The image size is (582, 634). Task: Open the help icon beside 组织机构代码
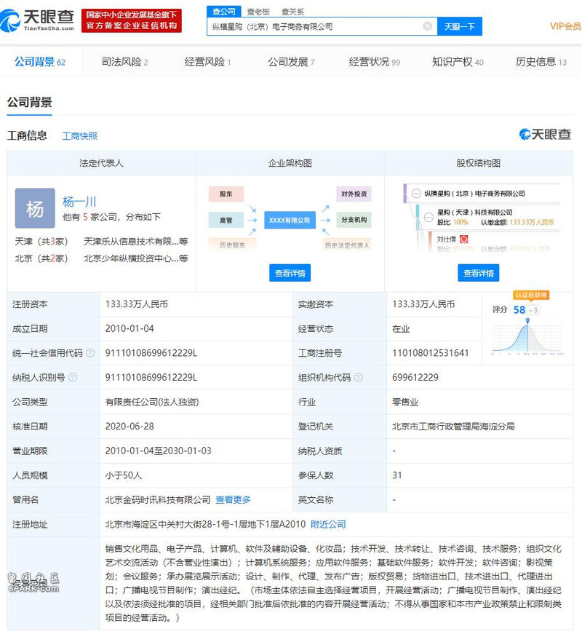pyautogui.click(x=359, y=377)
